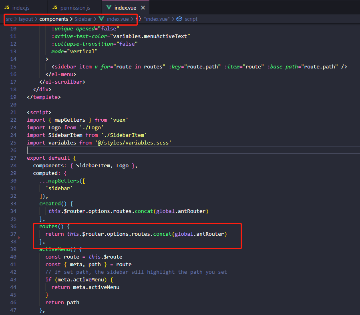Click '@/styles/variables.scss' on line 25
360x315 pixels.
point(133,143)
